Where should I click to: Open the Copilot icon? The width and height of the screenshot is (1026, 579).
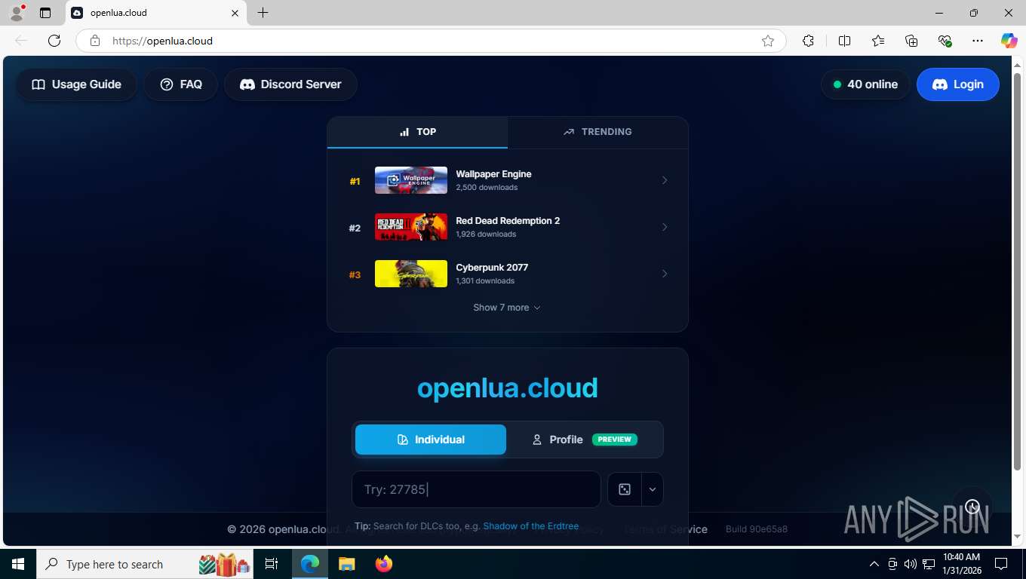[x=1009, y=41]
